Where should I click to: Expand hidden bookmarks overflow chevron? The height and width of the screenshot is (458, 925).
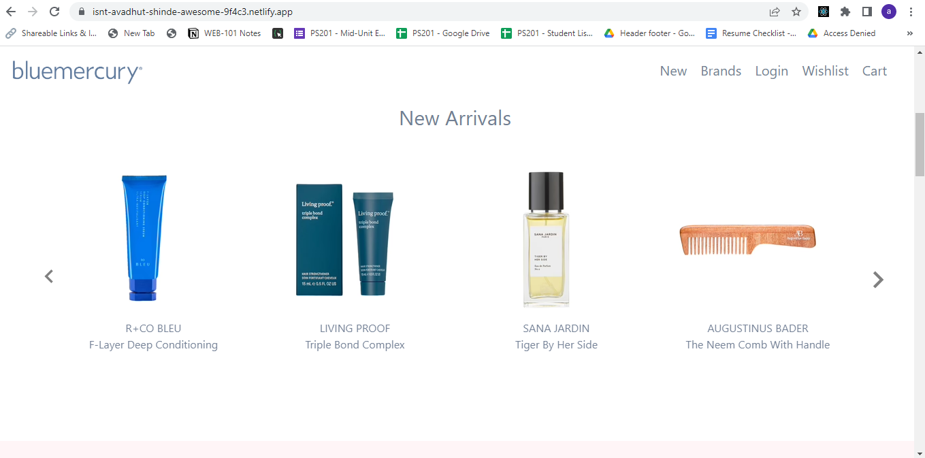click(910, 33)
